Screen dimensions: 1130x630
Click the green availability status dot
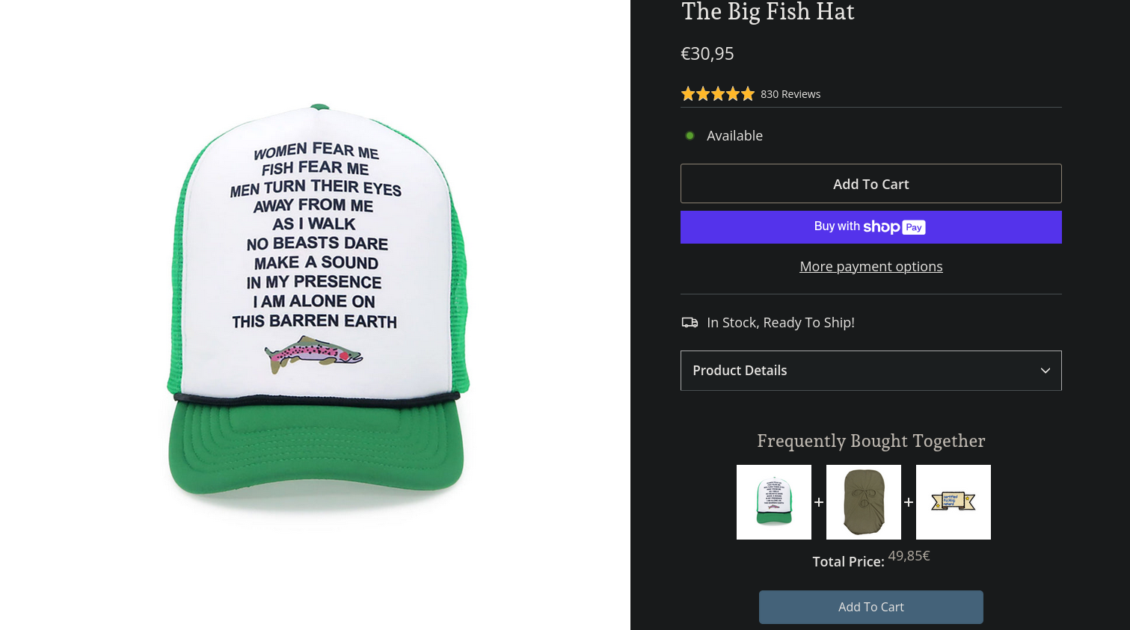click(x=690, y=135)
